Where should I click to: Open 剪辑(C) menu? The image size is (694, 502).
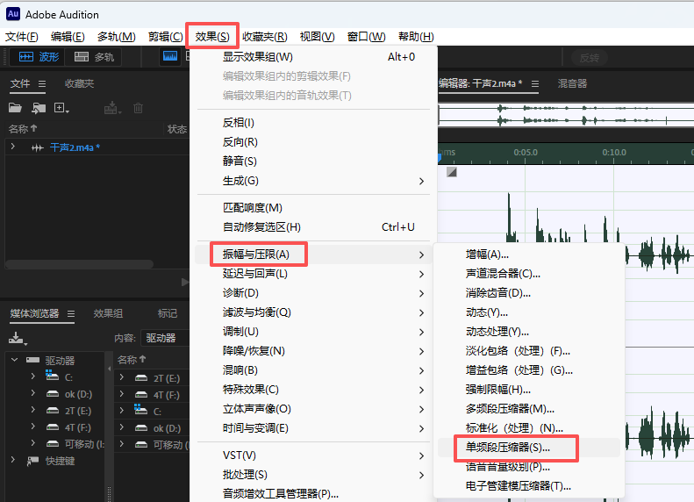[x=165, y=37]
